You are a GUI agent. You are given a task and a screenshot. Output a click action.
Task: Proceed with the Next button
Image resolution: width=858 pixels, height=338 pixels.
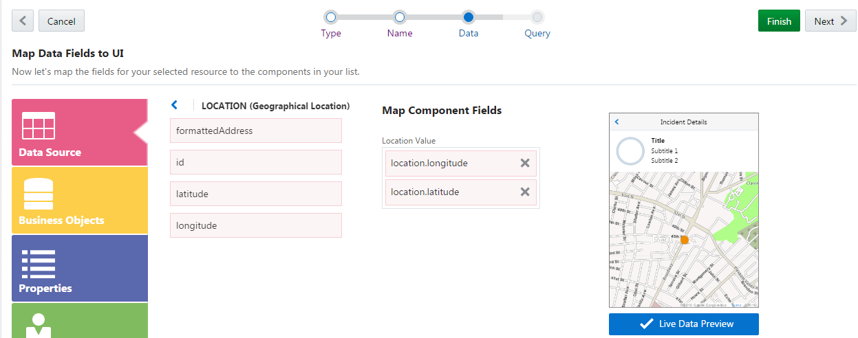click(830, 21)
